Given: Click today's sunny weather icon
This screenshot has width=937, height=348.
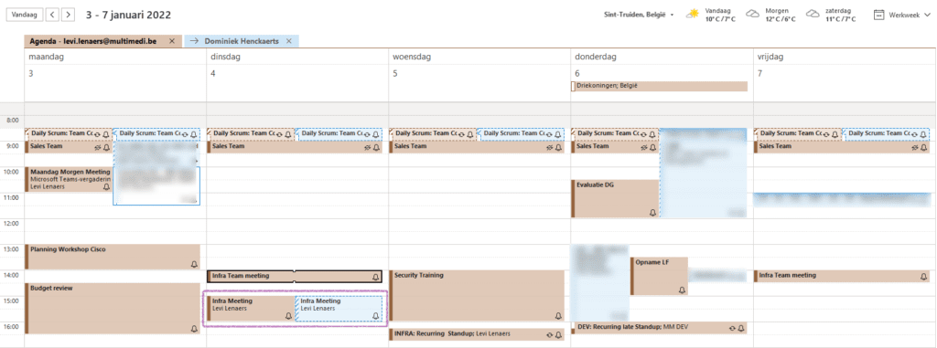Looking at the screenshot, I should pos(694,15).
